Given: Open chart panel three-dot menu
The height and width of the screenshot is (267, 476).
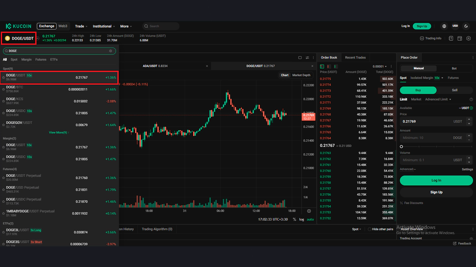Looking at the screenshot, I should [313, 58].
